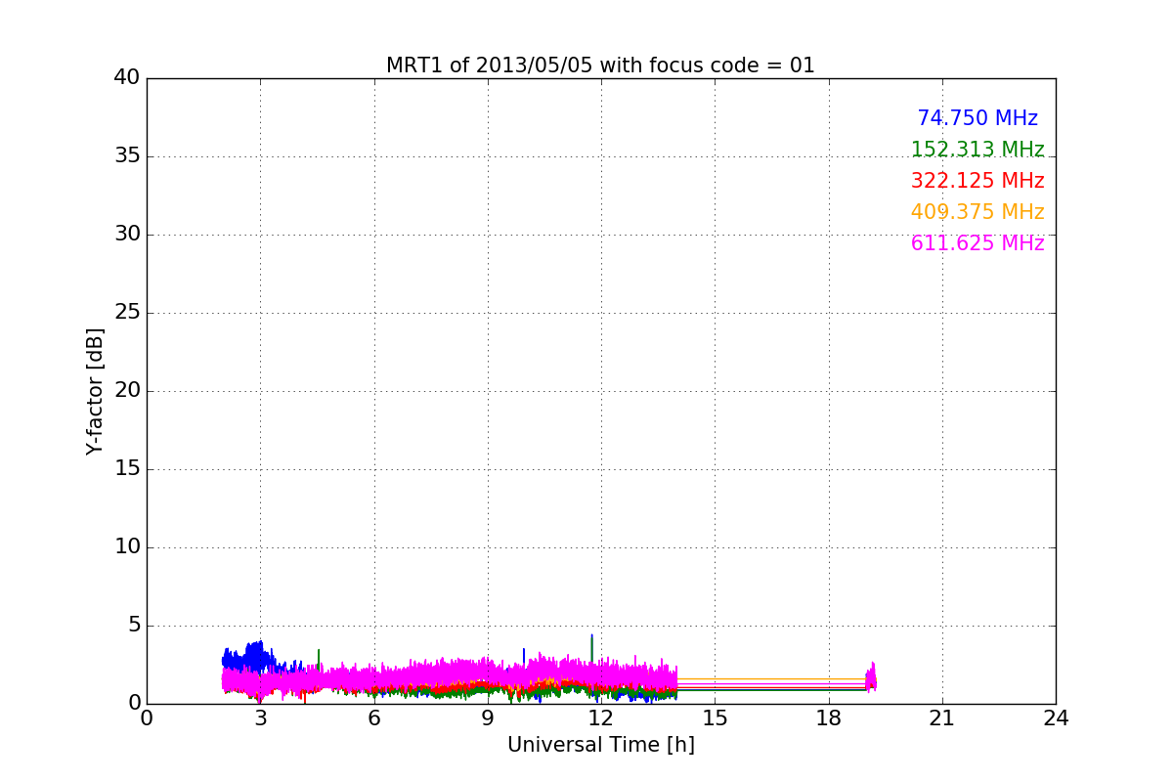Click the plot title text
The height and width of the screenshot is (782, 1173).
[600, 65]
